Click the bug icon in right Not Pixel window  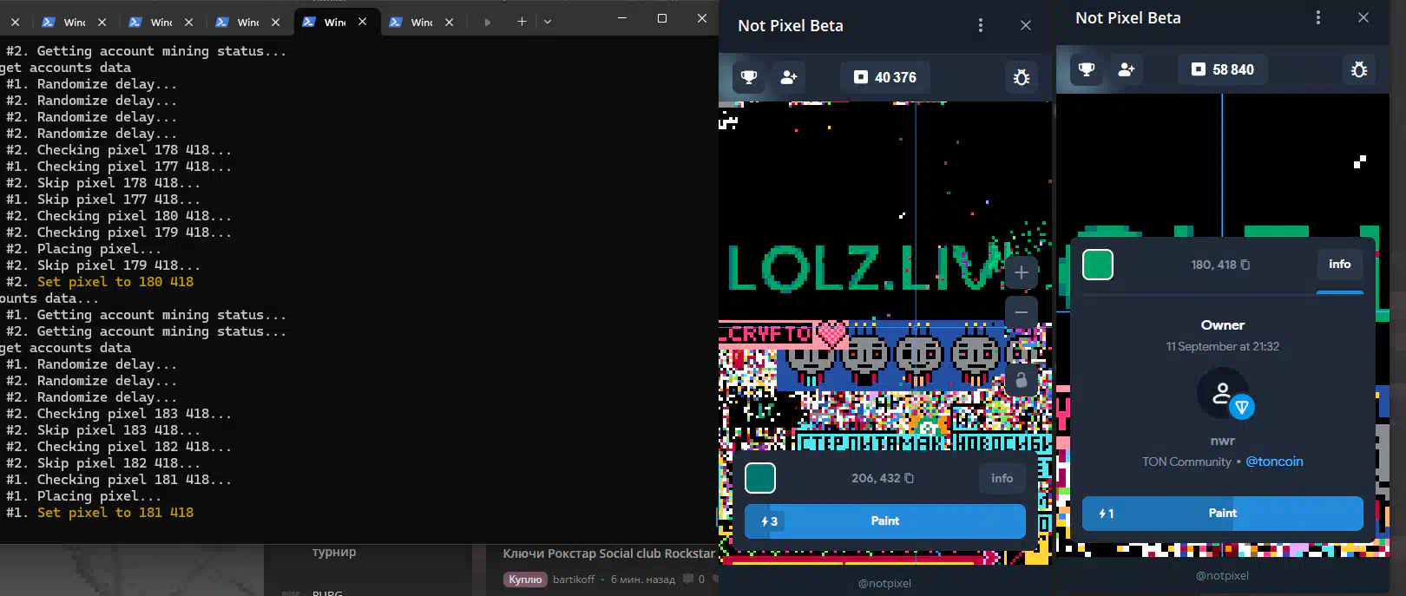pos(1358,69)
